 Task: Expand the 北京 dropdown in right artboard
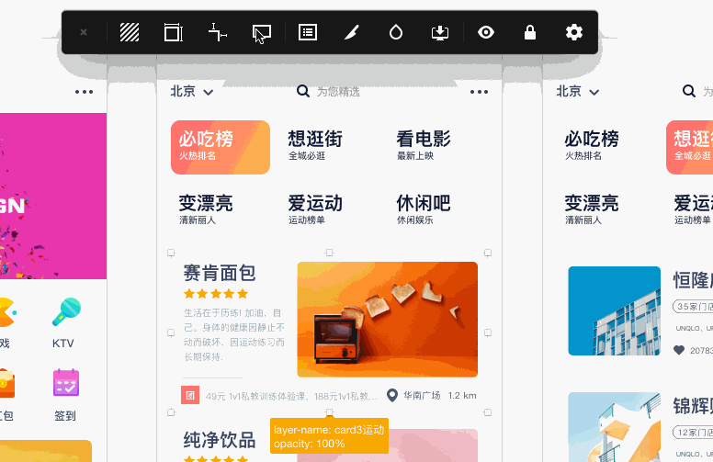tap(578, 92)
